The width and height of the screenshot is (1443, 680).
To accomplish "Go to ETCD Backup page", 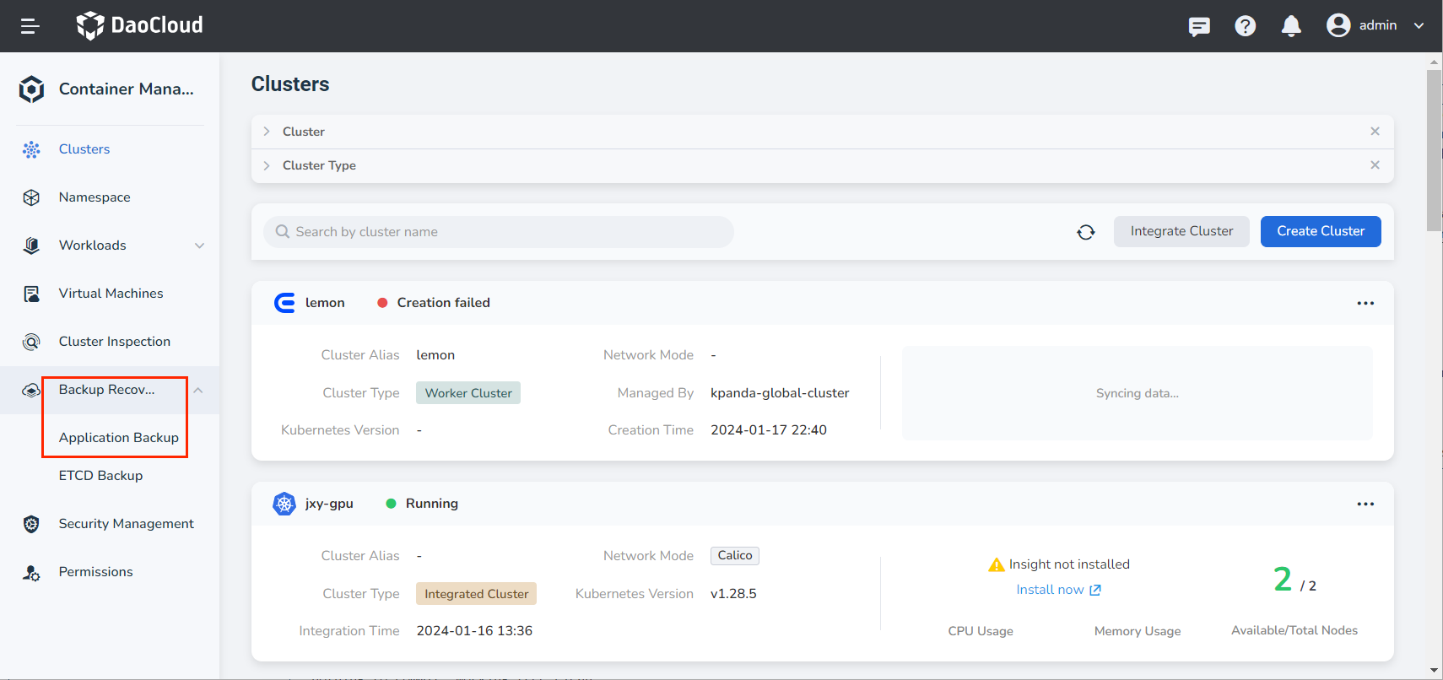I will tap(100, 475).
